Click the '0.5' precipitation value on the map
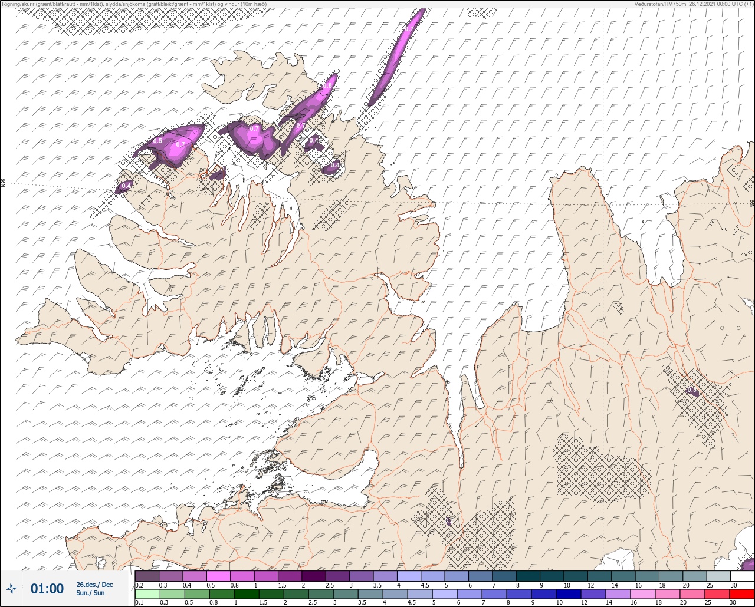This screenshot has width=755, height=607. pos(157,141)
